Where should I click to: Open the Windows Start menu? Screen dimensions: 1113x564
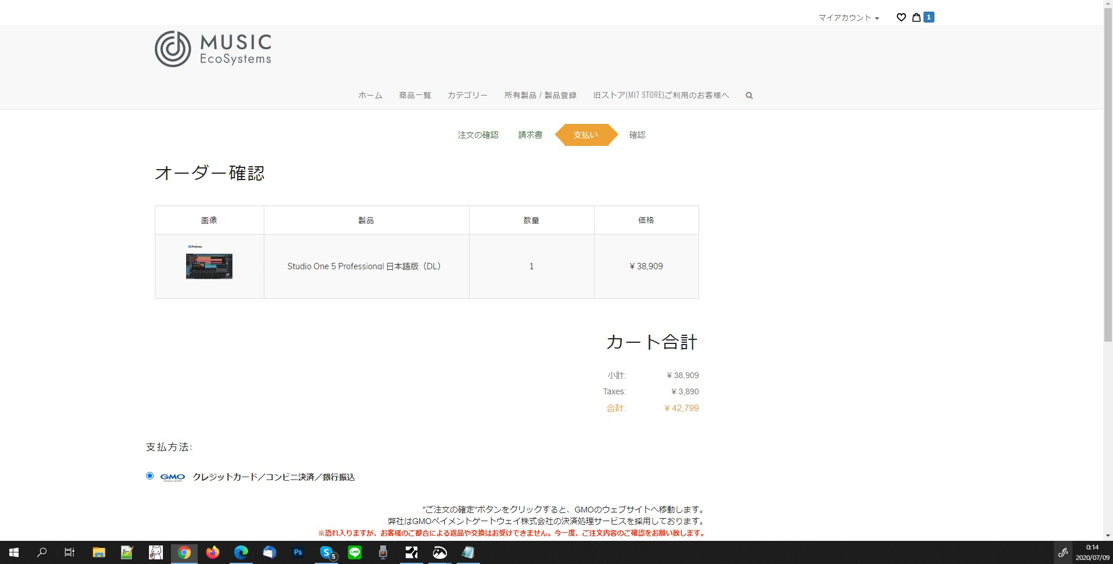[14, 552]
